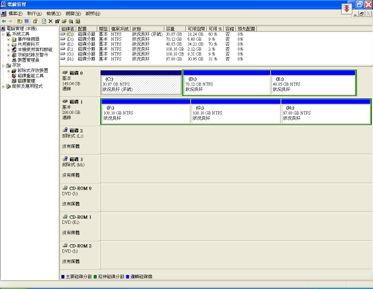The height and width of the screenshot is (289, 373).
Task: Open the 檔案(F) menu
Action: tap(16, 14)
